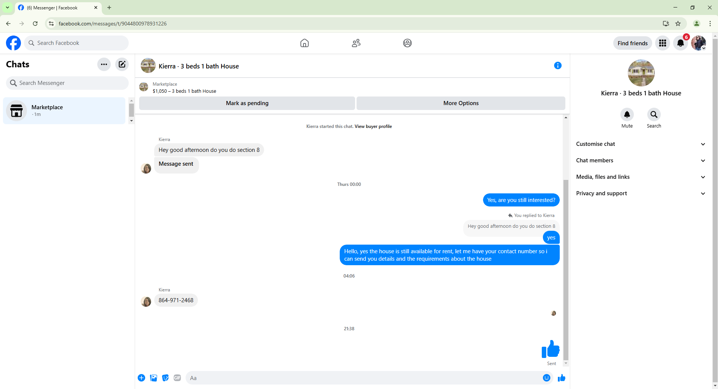This screenshot has height=389, width=718.
Task: Open the $1,050 – 3 beds listing link
Action: (x=184, y=91)
